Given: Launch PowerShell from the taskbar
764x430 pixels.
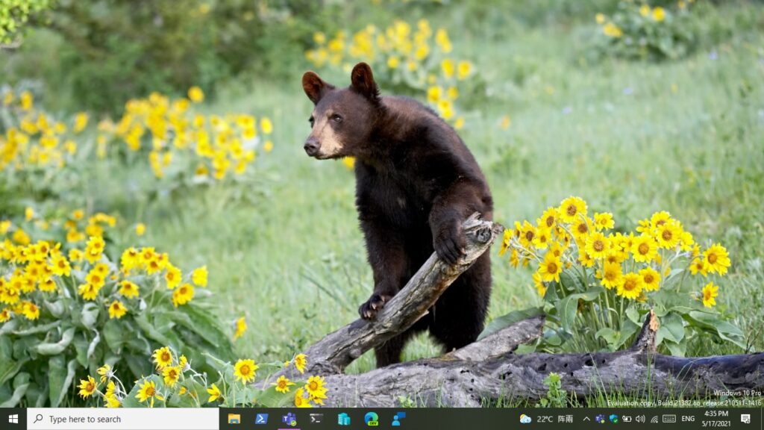Looking at the screenshot, I should click(261, 419).
